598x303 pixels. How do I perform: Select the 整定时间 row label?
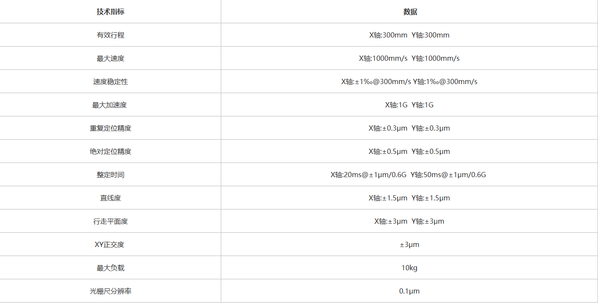pyautogui.click(x=110, y=175)
